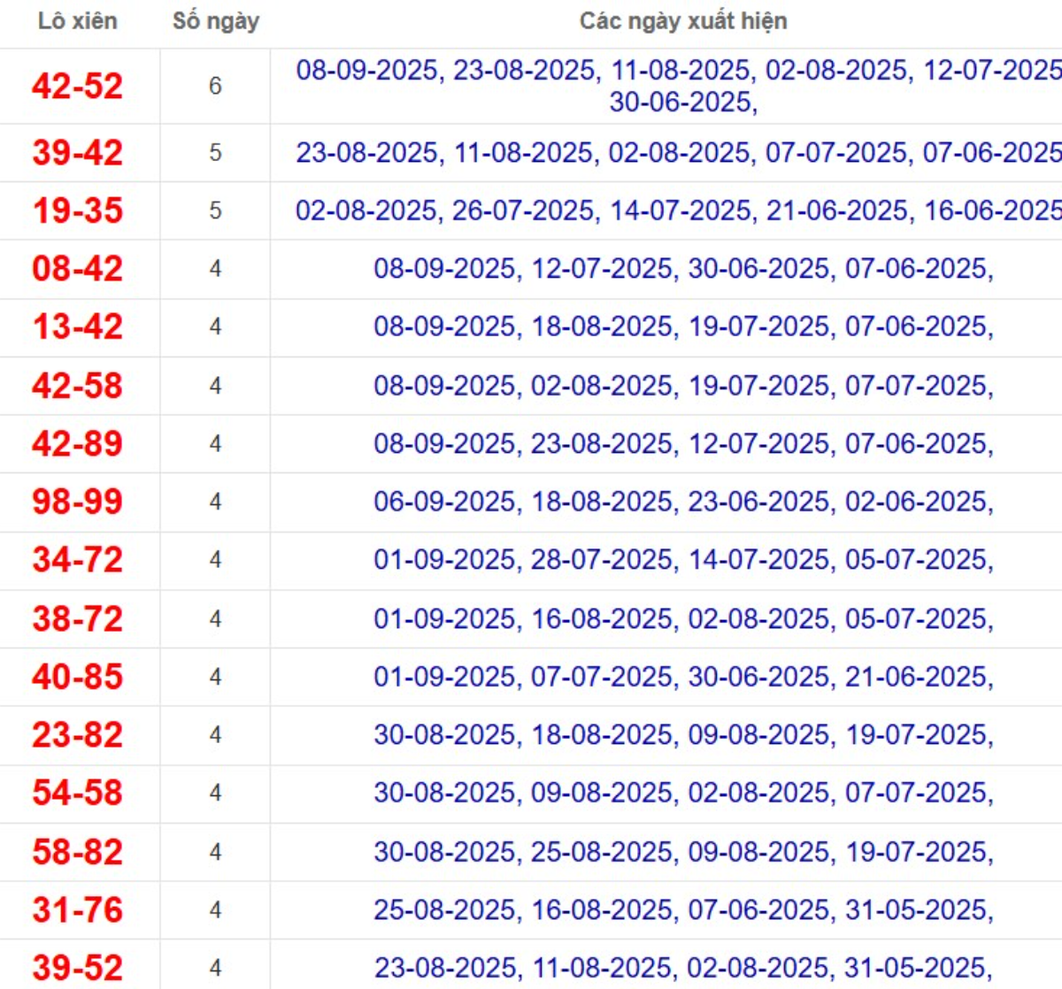Image resolution: width=1062 pixels, height=989 pixels.
Task: Select the 13-42 pair
Action: pyautogui.click(x=78, y=326)
